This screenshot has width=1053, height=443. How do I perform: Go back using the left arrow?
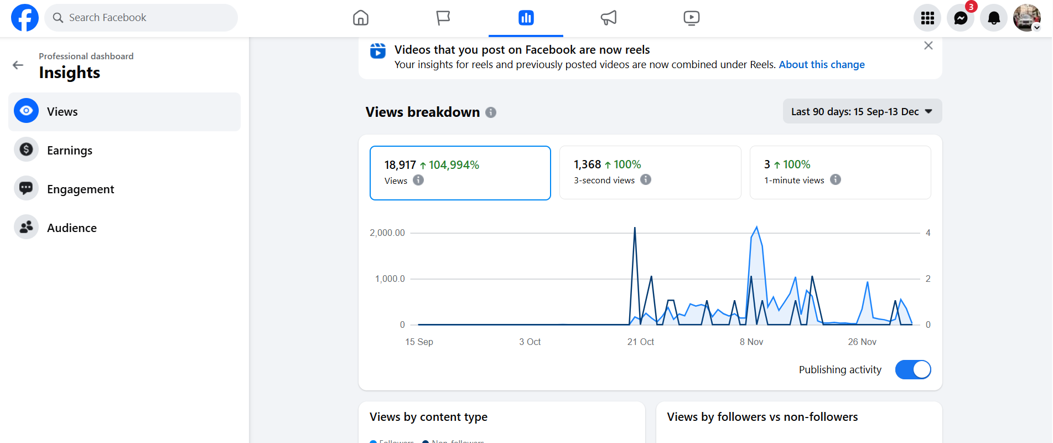tap(18, 65)
